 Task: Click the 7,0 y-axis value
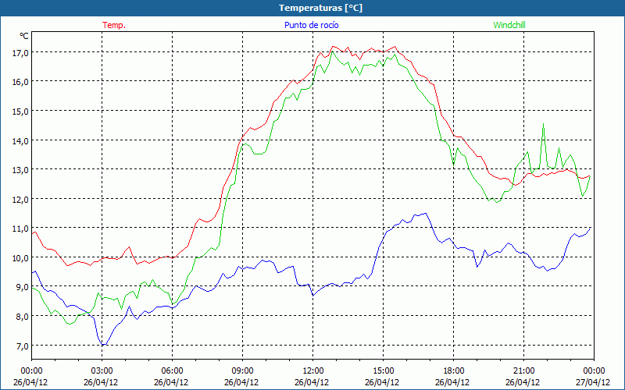(22, 346)
